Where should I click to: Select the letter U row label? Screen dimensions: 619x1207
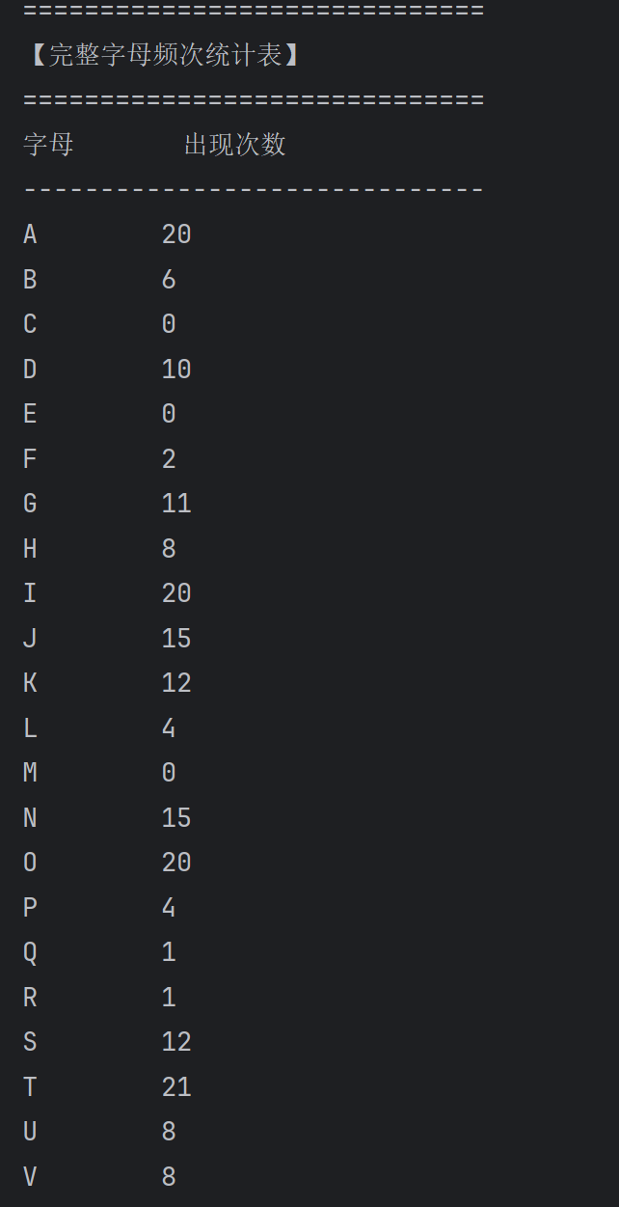(30, 1132)
